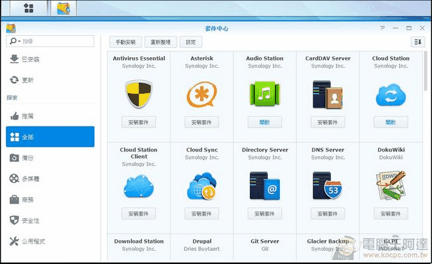Install CardDAV Server package
The width and height of the screenshot is (432, 264).
pyautogui.click(x=328, y=122)
